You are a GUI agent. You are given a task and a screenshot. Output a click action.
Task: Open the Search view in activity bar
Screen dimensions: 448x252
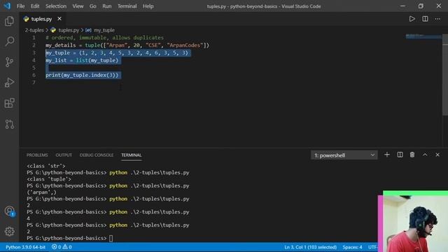[x=9, y=41]
